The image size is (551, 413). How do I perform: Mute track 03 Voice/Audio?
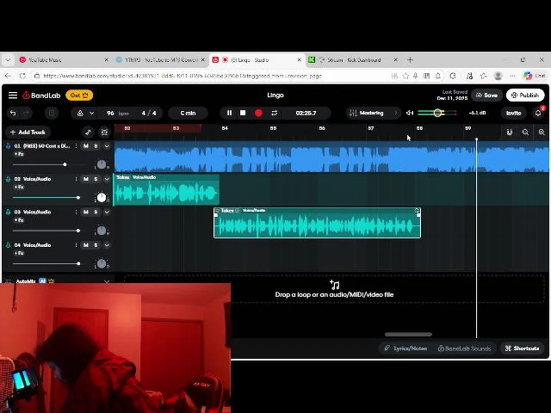(x=86, y=212)
